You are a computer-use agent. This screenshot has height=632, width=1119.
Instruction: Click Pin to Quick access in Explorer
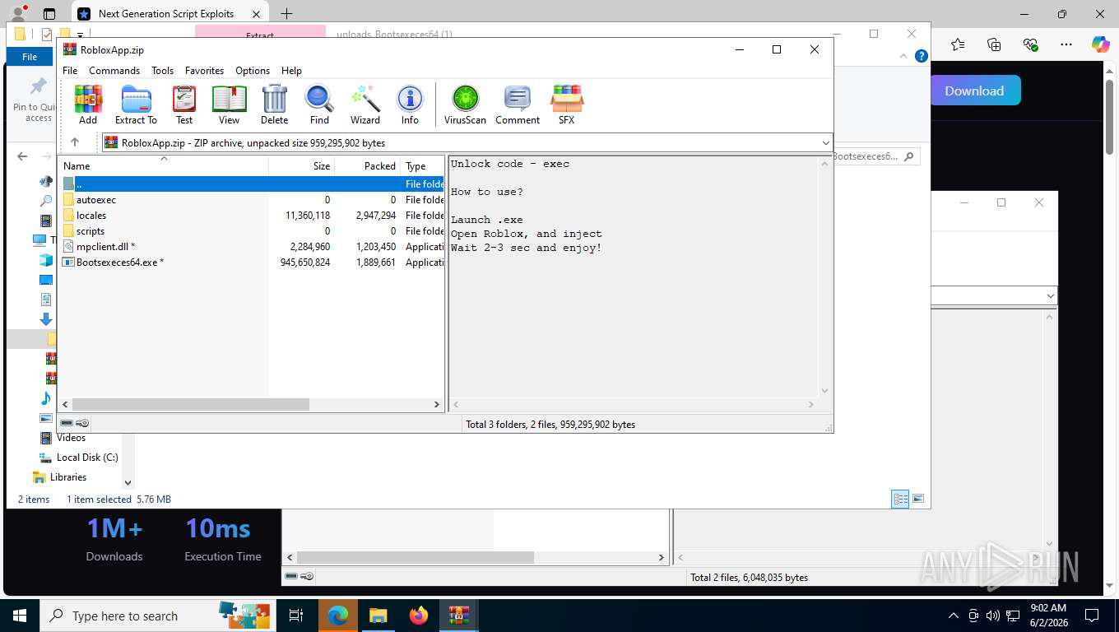(x=38, y=100)
